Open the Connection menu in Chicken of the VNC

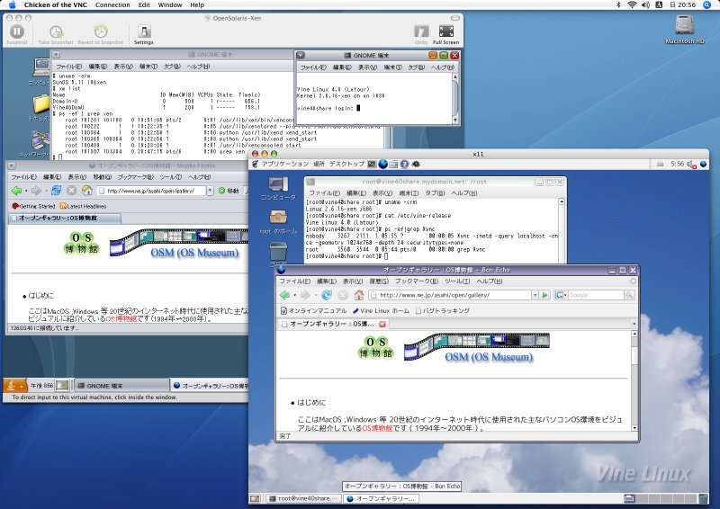112,5
